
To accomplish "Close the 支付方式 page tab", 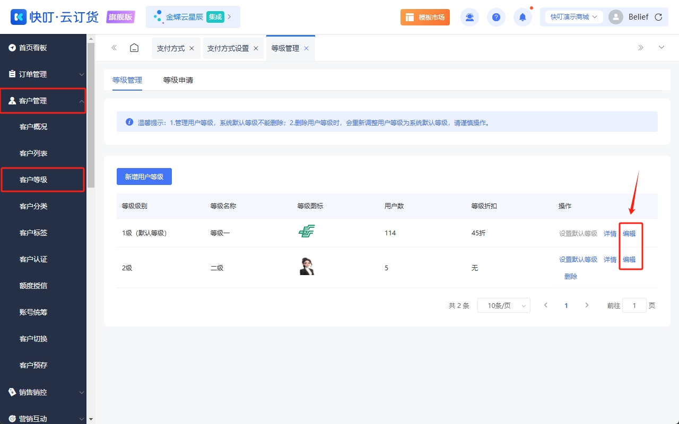I will (191, 48).
